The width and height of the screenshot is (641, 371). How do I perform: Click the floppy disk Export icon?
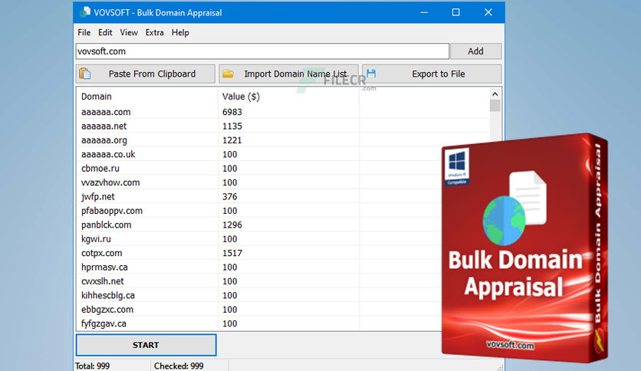tap(371, 73)
